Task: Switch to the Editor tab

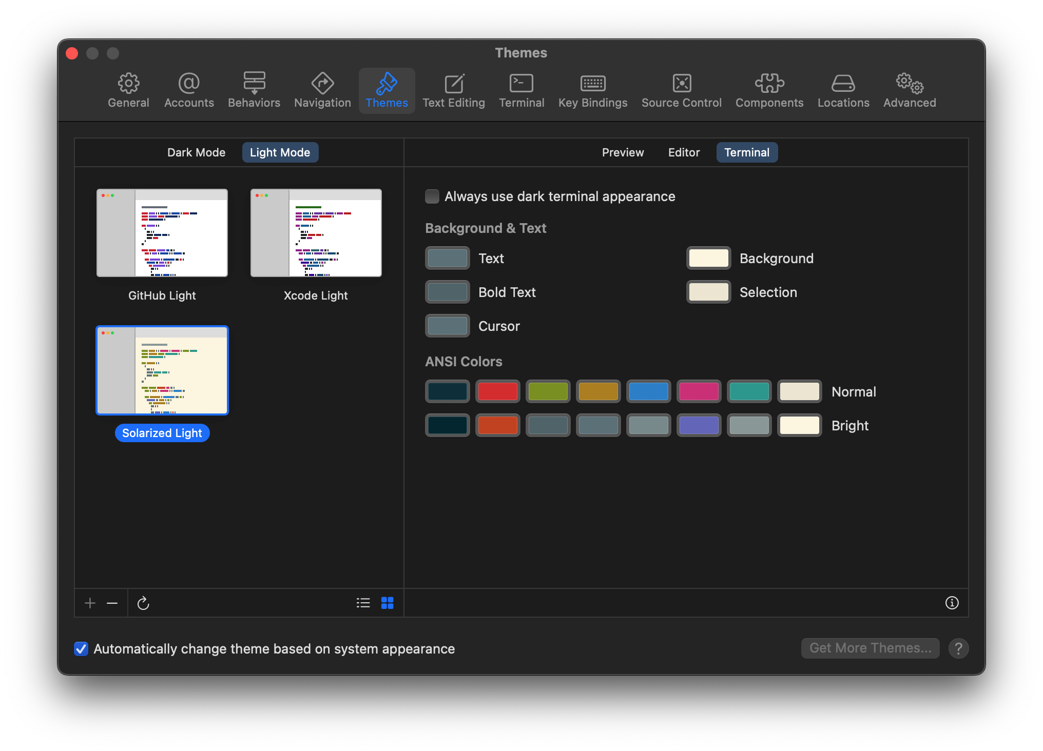Action: 684,152
